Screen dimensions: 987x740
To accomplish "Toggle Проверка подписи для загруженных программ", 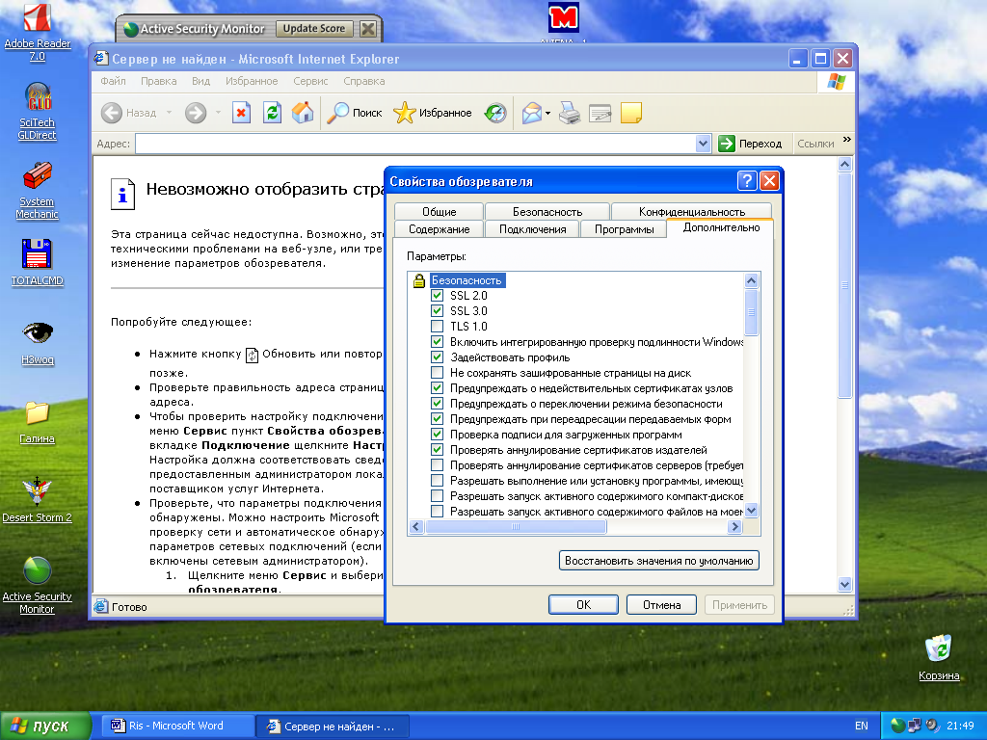I will (x=437, y=435).
